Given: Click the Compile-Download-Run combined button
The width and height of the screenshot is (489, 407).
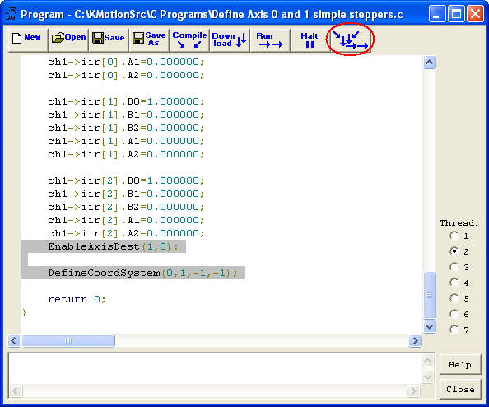Looking at the screenshot, I should (x=351, y=40).
